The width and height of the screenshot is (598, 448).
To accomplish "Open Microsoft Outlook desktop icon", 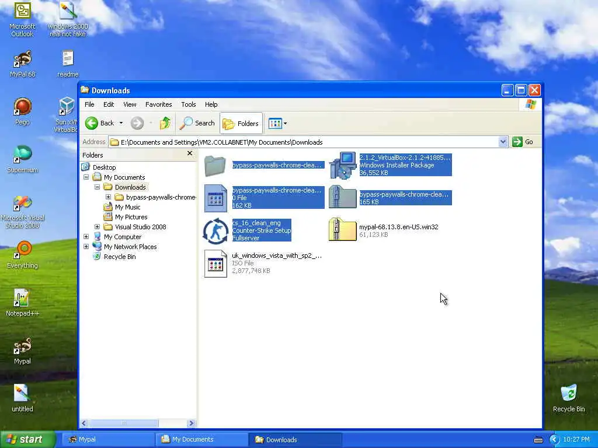I will (x=22, y=19).
